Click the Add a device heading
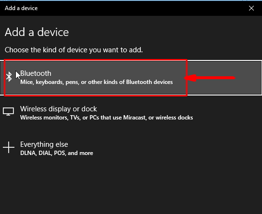The image size is (262, 214). click(x=37, y=32)
